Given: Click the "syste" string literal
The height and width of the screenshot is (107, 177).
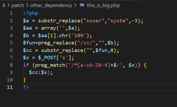Looking at the screenshot, I should [118, 21].
